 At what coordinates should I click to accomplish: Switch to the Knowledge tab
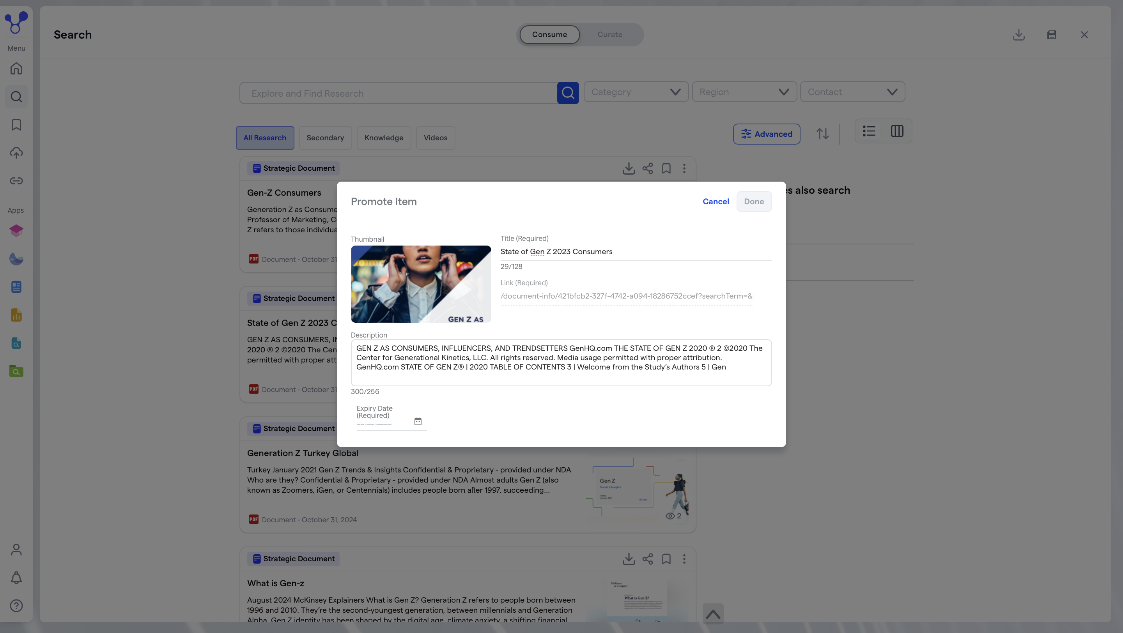384,138
